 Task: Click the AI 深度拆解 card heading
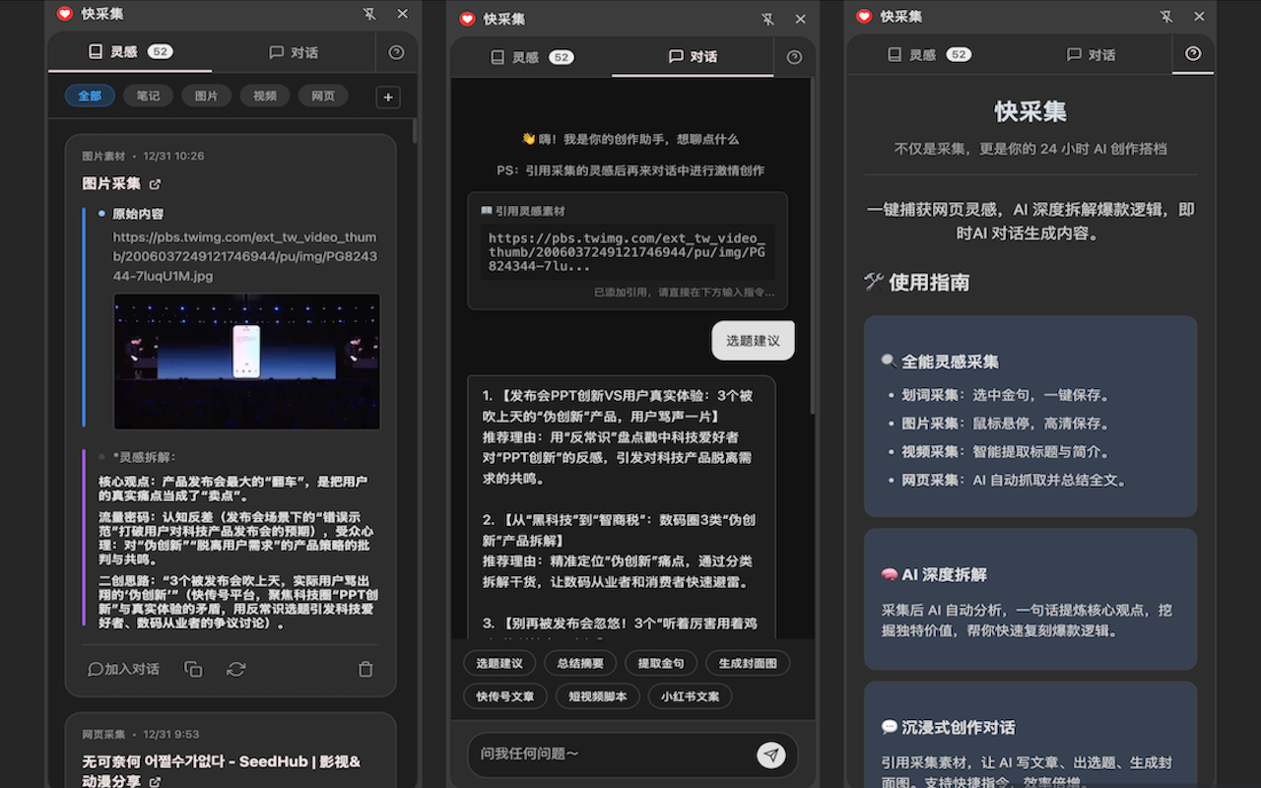coord(934,574)
